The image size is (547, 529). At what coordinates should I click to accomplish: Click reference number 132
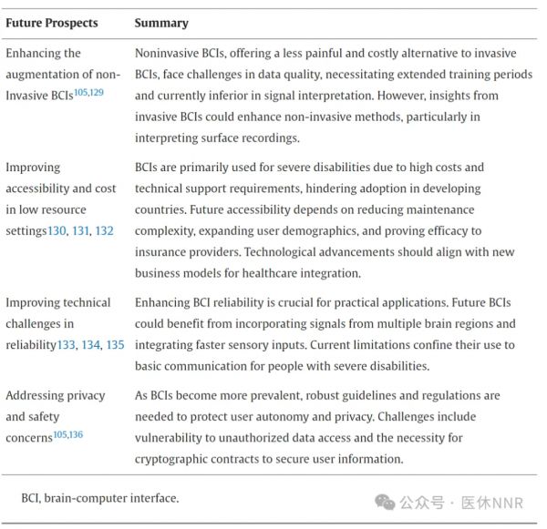tap(105, 230)
